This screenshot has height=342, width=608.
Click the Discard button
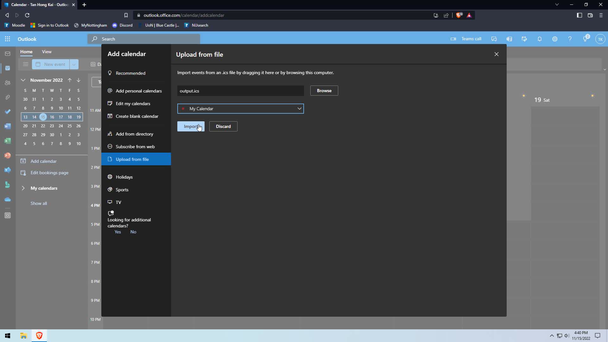pos(223,126)
